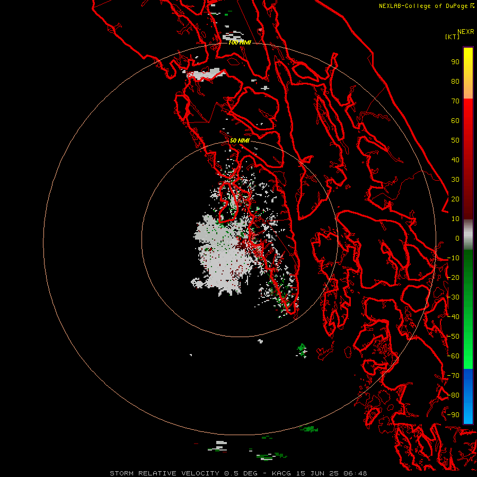Click the -50 value on the velocity scale
The image size is (477, 477).
(x=453, y=337)
